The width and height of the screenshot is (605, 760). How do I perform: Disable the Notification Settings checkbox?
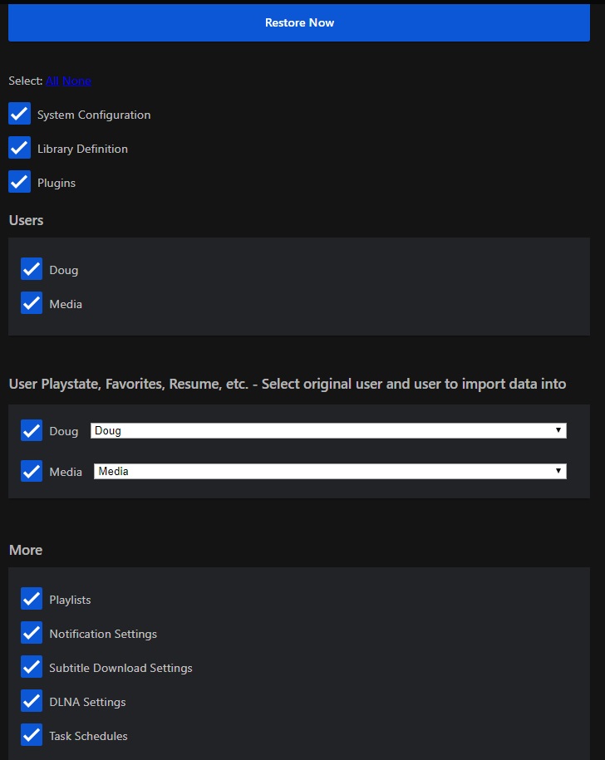32,634
